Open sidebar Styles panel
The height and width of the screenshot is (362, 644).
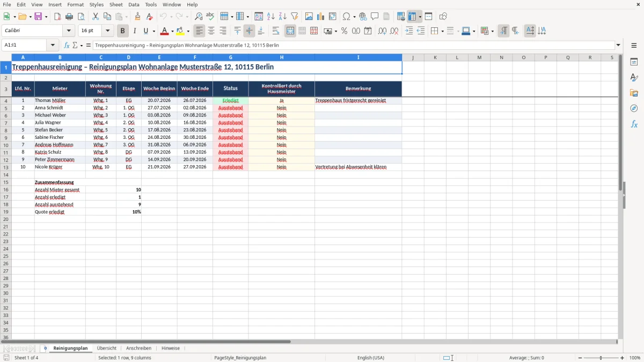click(x=634, y=78)
